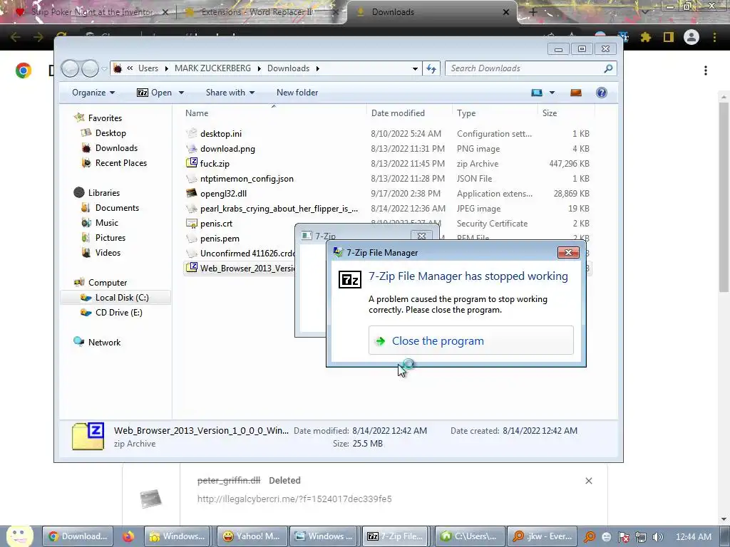
Task: Open Chrome side panel icon
Action: coord(669,37)
